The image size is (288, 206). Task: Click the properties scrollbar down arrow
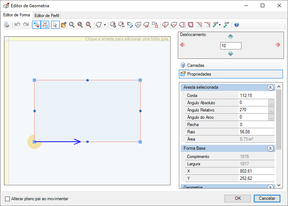tap(279, 185)
